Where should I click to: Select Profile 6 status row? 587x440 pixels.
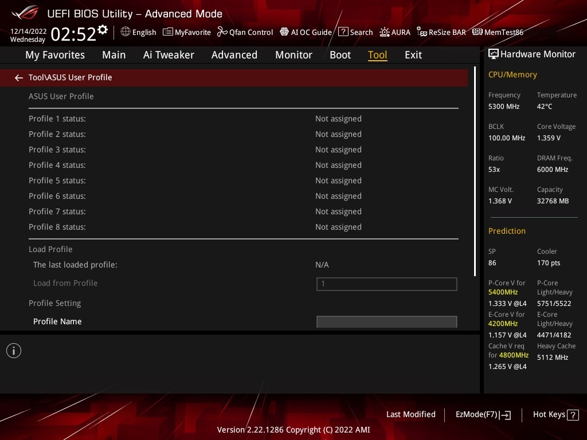[243, 196]
